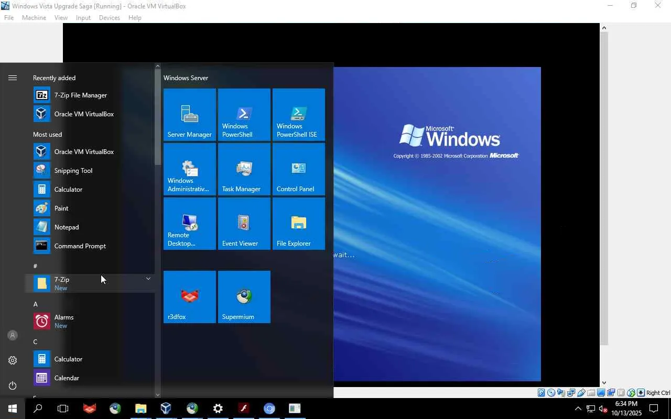Click the Windows Start button
This screenshot has width=671, height=419.
pyautogui.click(x=13, y=409)
